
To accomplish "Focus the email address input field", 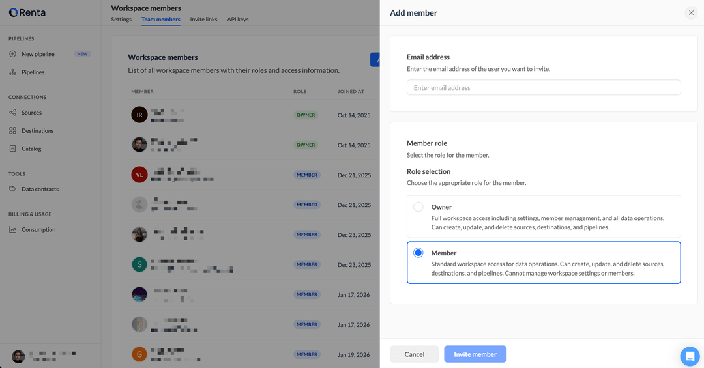I will [x=544, y=88].
